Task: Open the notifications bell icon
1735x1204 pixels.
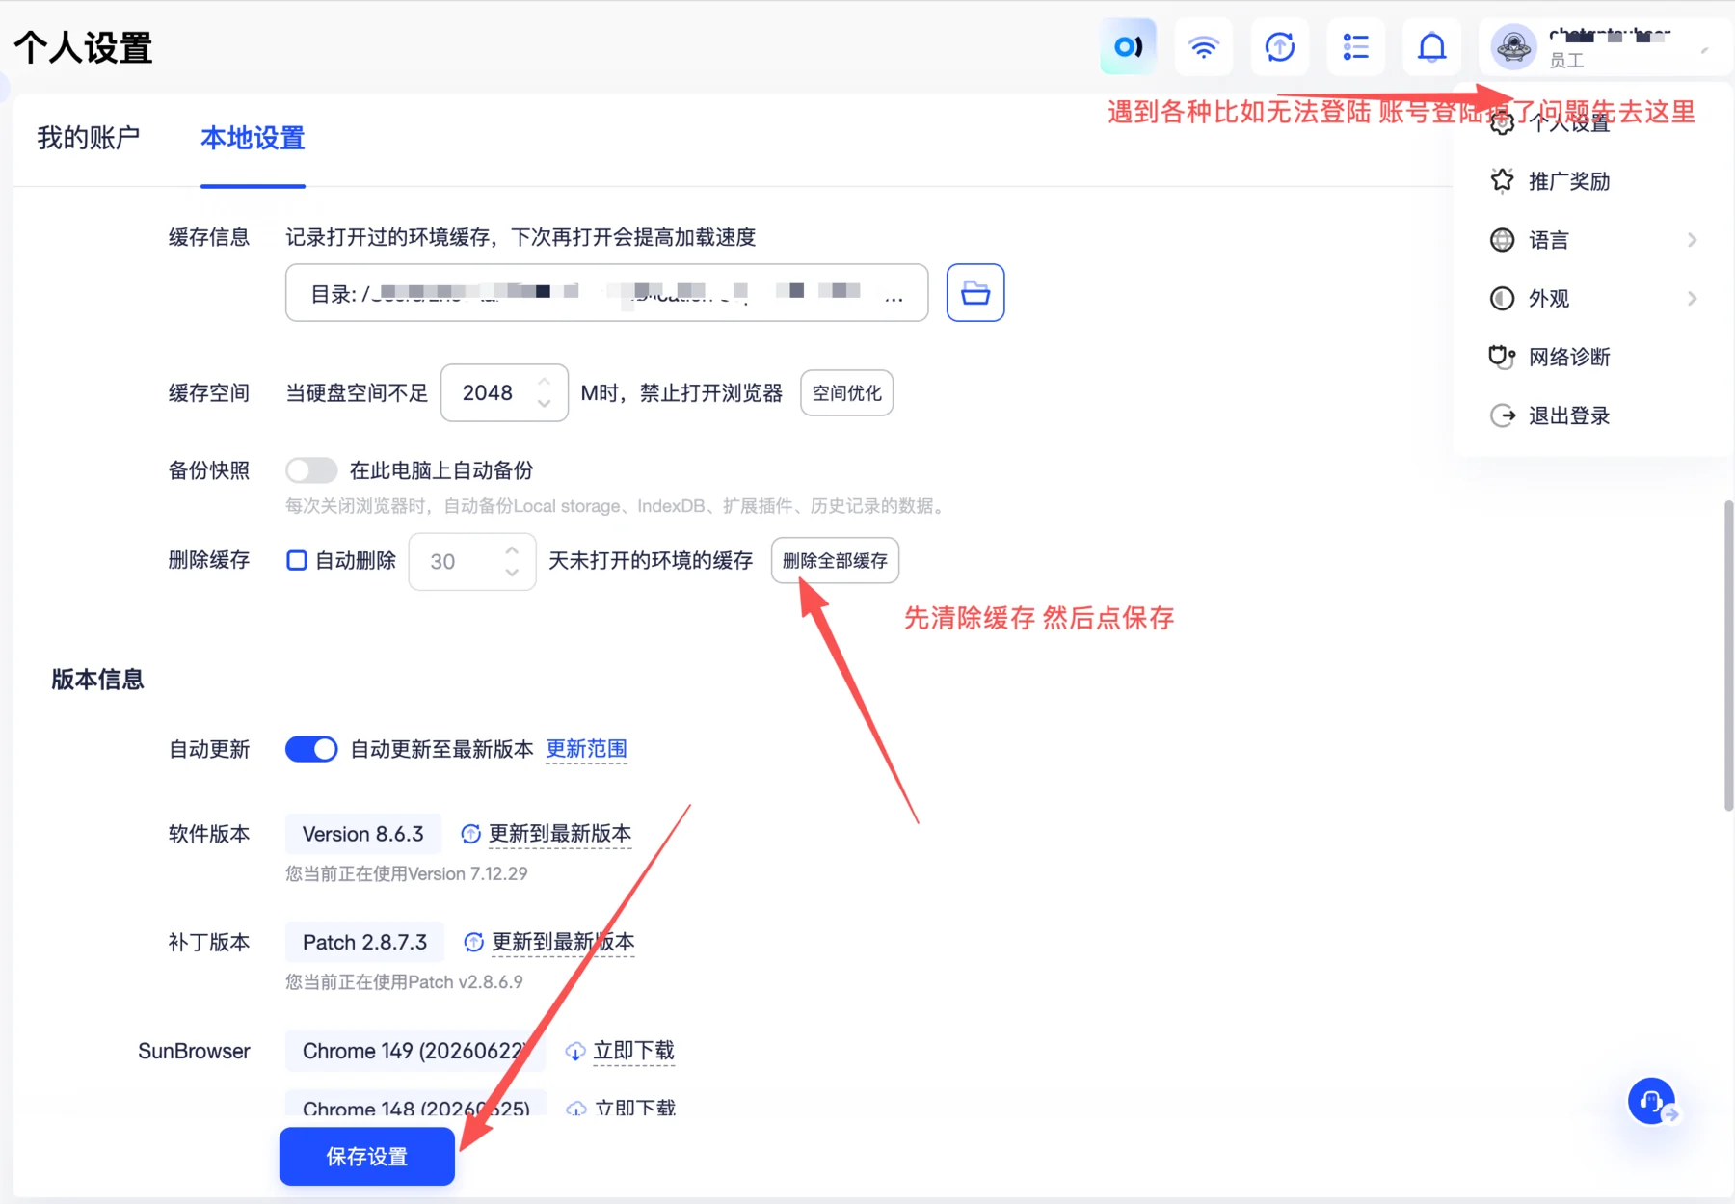Action: [x=1432, y=46]
